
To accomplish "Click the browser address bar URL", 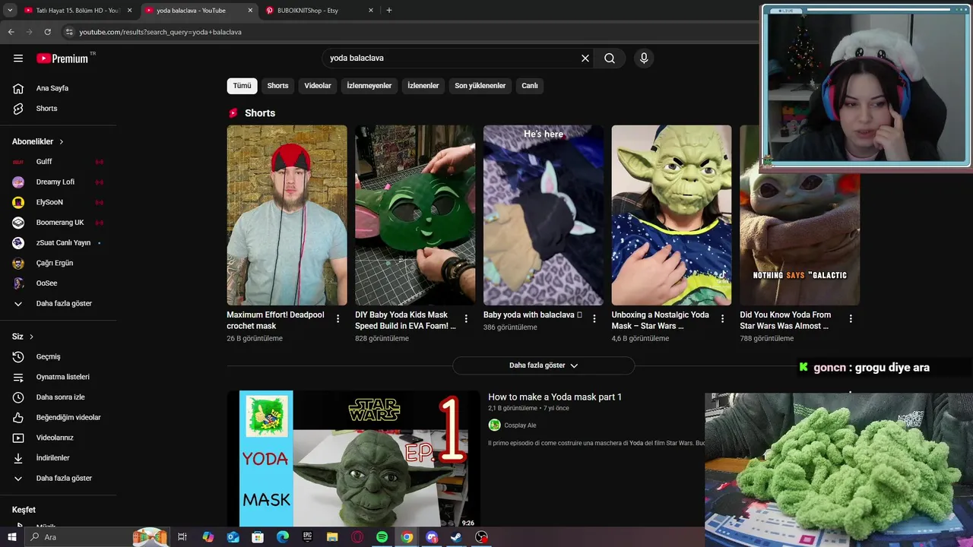I will [x=160, y=32].
